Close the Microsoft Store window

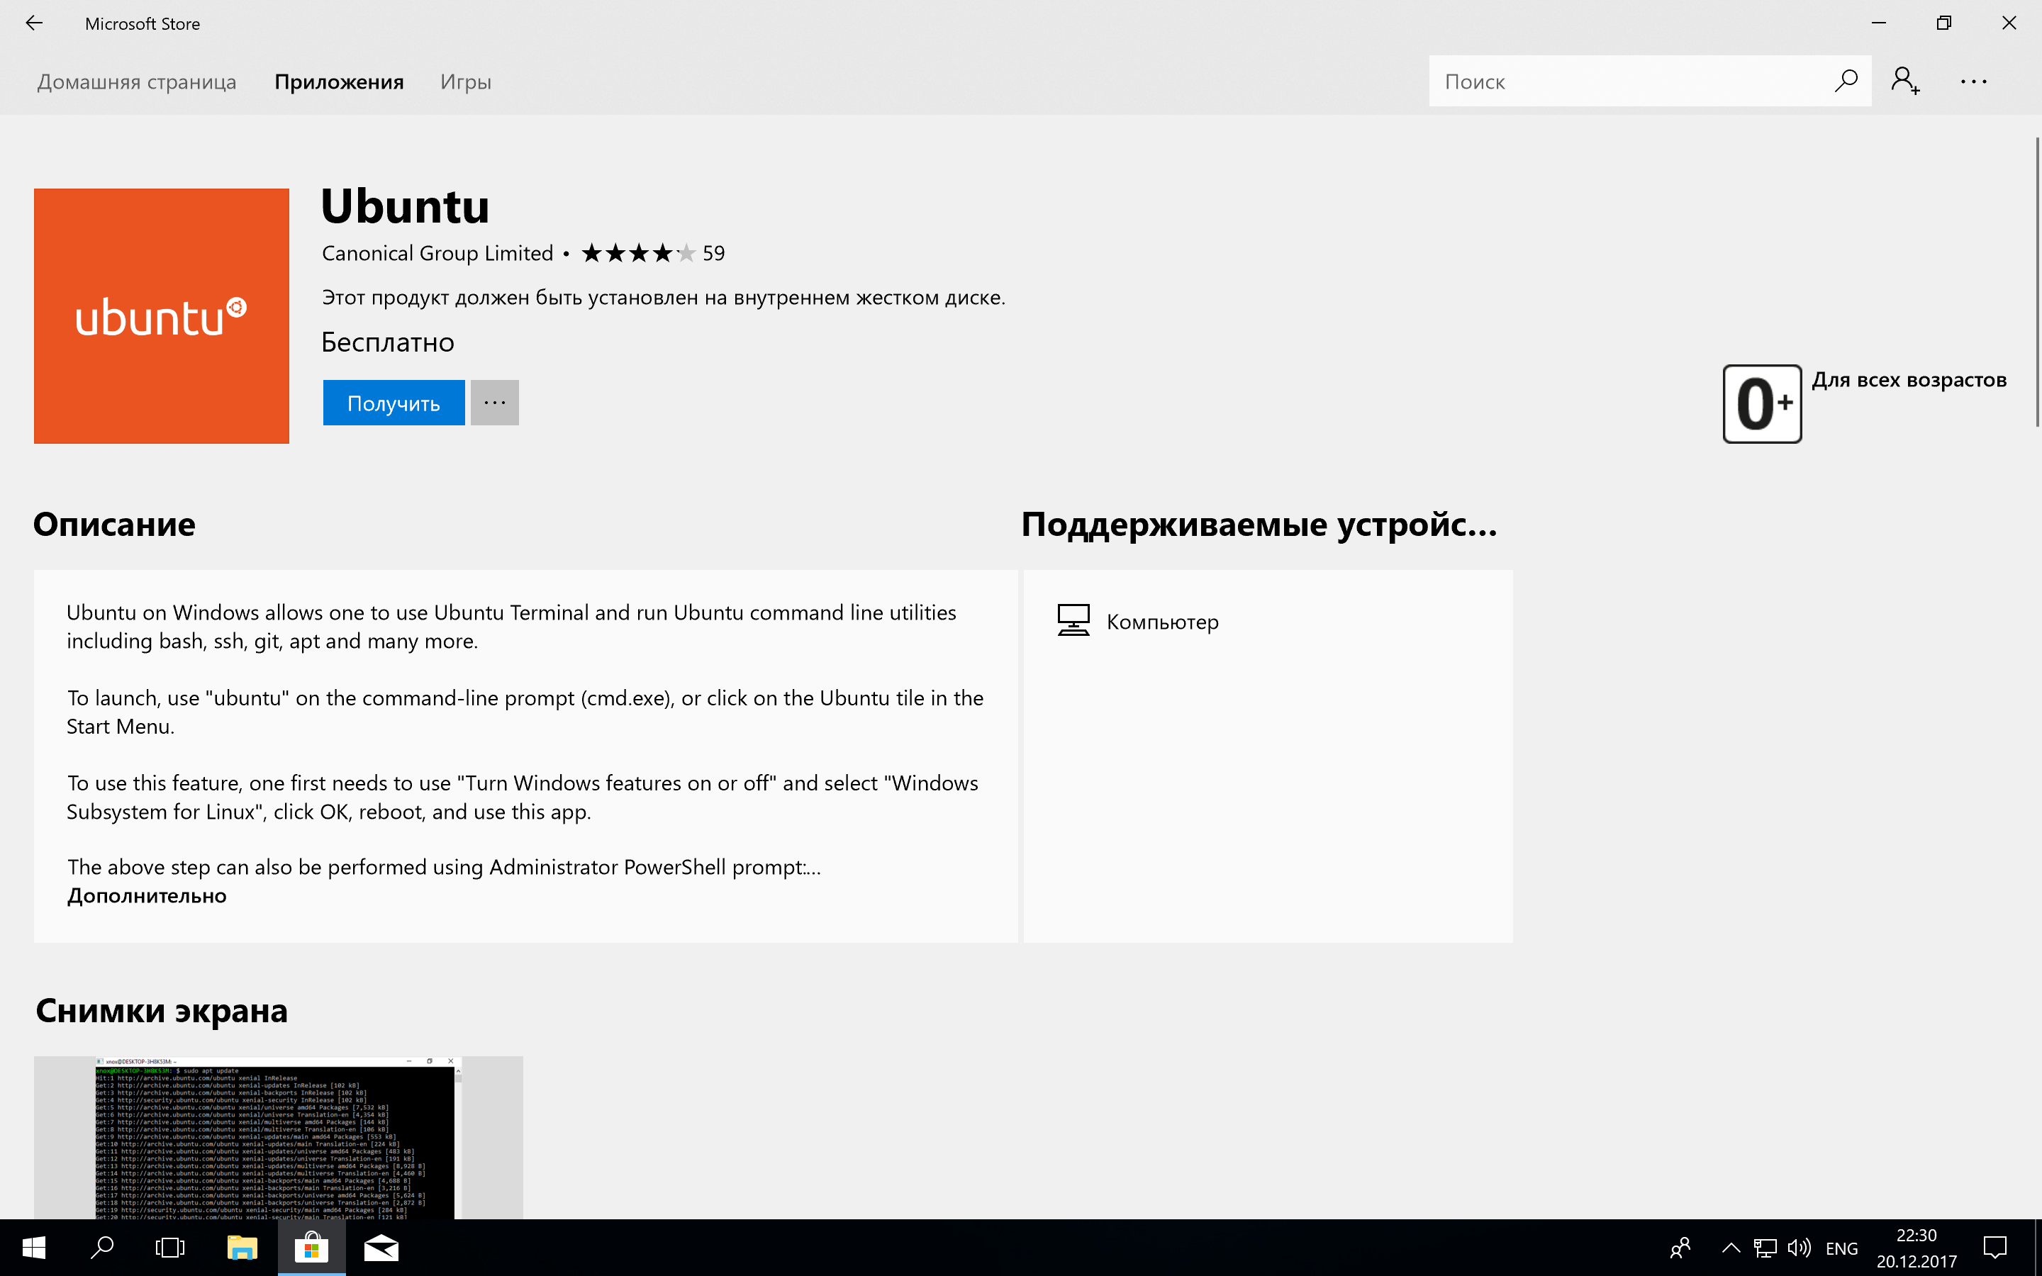[2009, 23]
